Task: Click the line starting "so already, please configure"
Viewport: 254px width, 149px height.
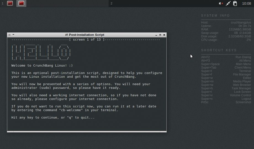Action: (x=65, y=99)
